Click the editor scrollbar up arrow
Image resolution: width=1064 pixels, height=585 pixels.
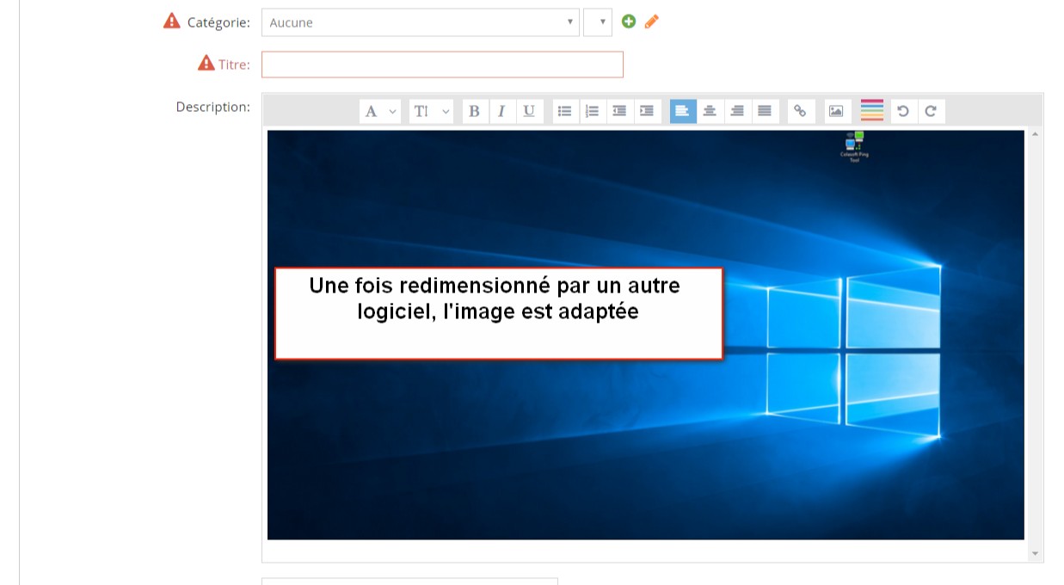[1035, 134]
